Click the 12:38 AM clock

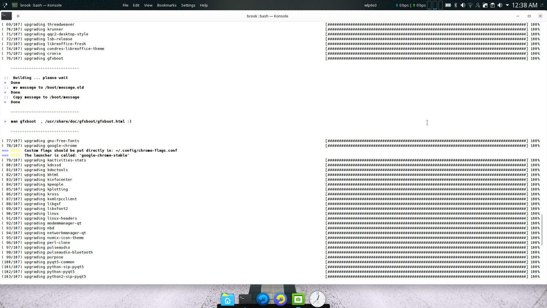[525, 5]
